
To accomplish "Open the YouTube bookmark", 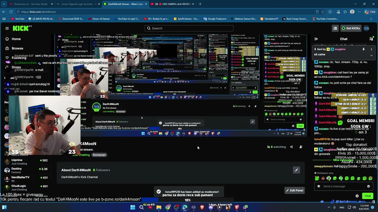I will [x=18, y=19].
